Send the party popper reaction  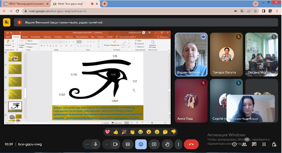pos(124,132)
